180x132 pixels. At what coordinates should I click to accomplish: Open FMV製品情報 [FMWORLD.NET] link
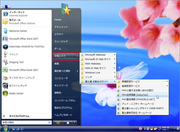(x=143, y=99)
